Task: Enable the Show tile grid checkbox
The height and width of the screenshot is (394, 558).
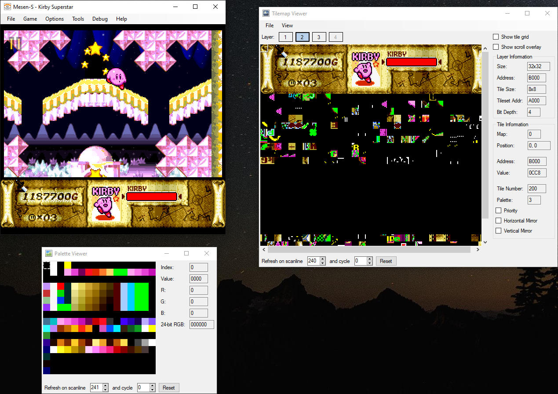Action: coord(496,37)
